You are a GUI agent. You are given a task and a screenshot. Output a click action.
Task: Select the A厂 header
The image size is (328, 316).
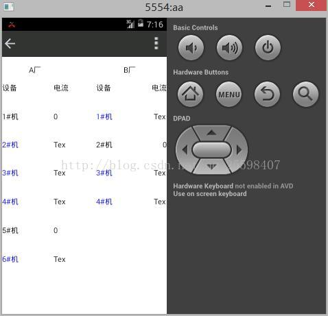(x=35, y=70)
